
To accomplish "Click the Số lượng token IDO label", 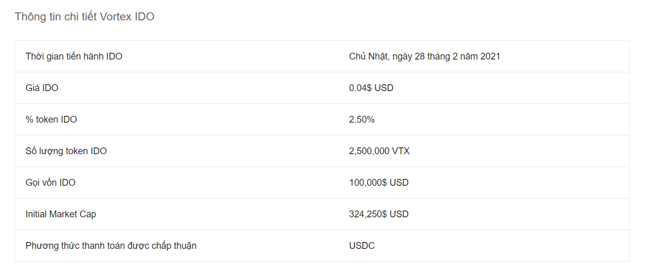I will [66, 151].
